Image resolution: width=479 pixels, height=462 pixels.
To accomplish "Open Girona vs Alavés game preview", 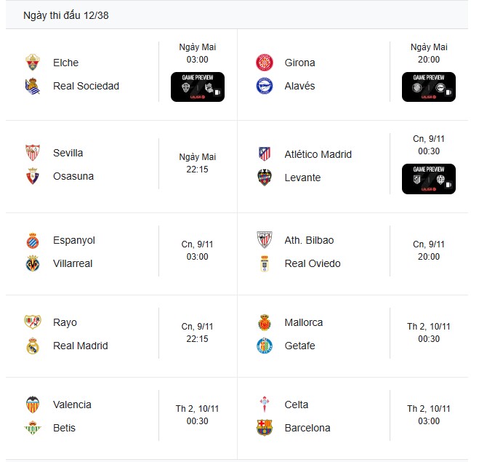I will pos(429,87).
